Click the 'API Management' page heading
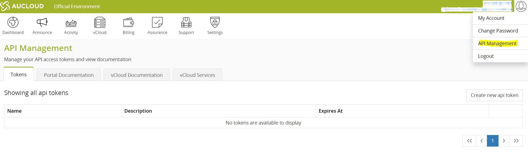The height and width of the screenshot is (154, 528). (38, 48)
